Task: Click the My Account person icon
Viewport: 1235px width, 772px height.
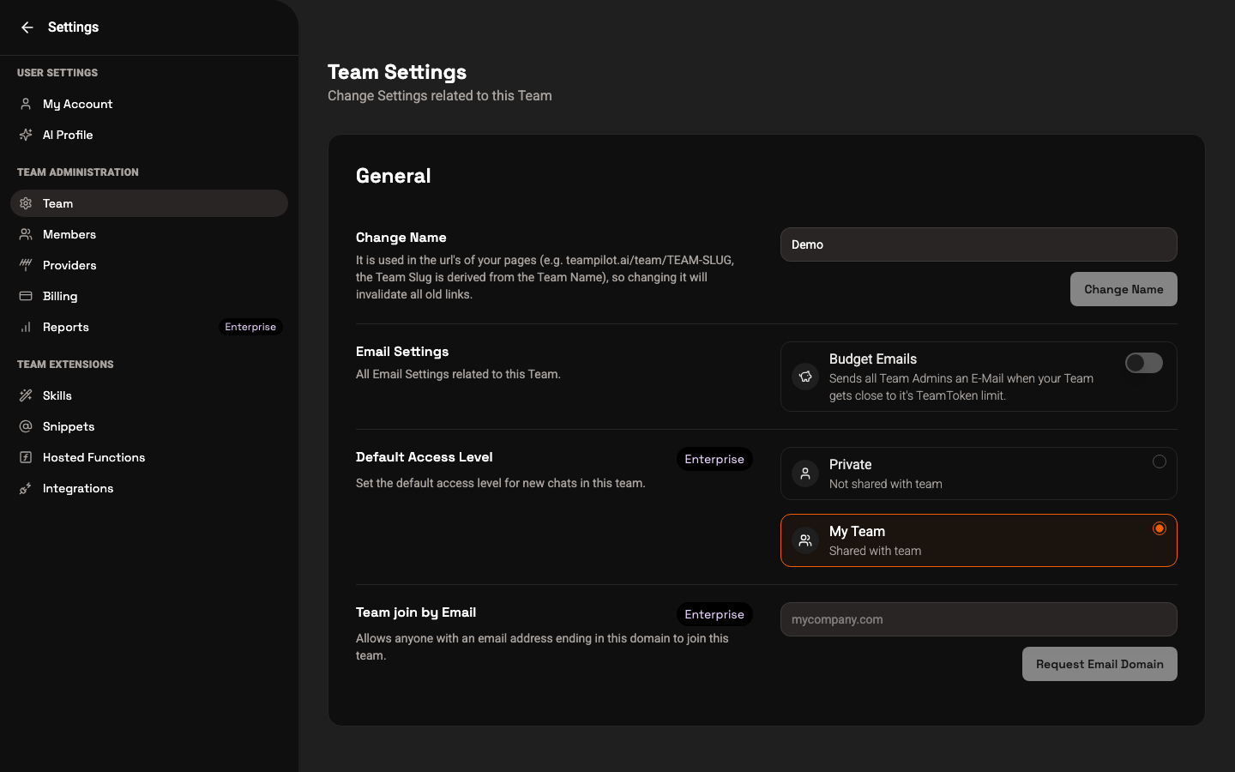Action: (26, 104)
